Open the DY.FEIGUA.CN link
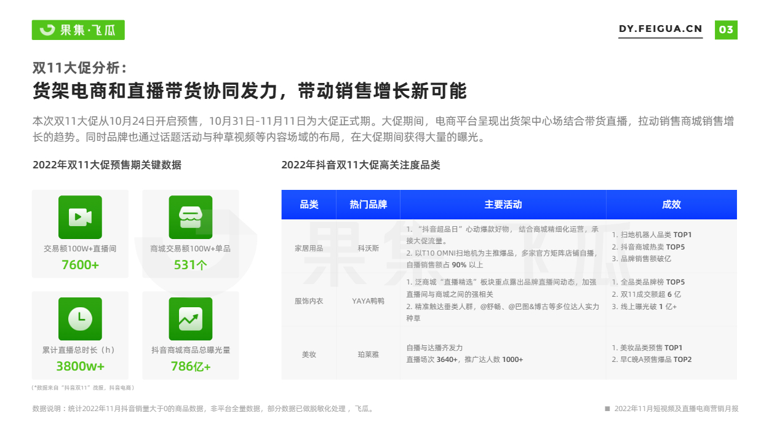Viewport: 769px width, 432px height. (660, 29)
